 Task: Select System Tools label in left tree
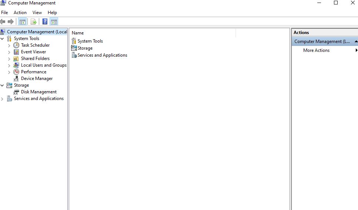click(x=27, y=39)
